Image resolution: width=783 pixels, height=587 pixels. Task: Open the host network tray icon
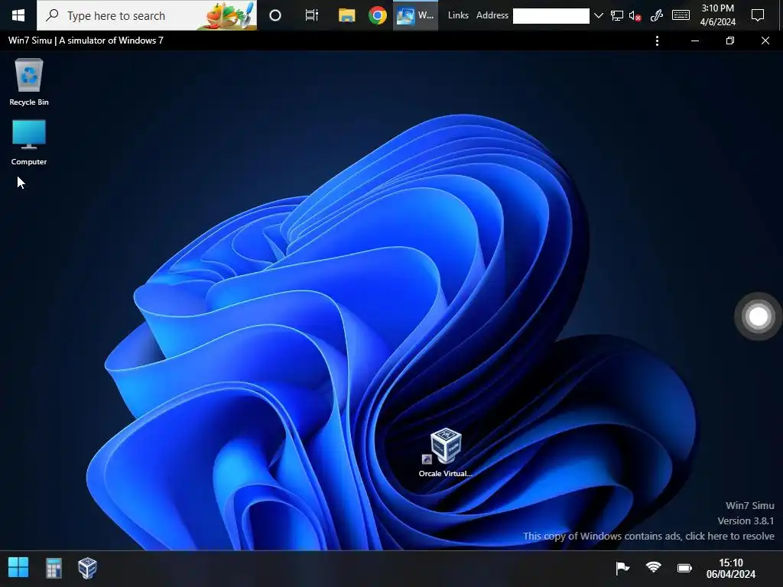[x=617, y=16]
